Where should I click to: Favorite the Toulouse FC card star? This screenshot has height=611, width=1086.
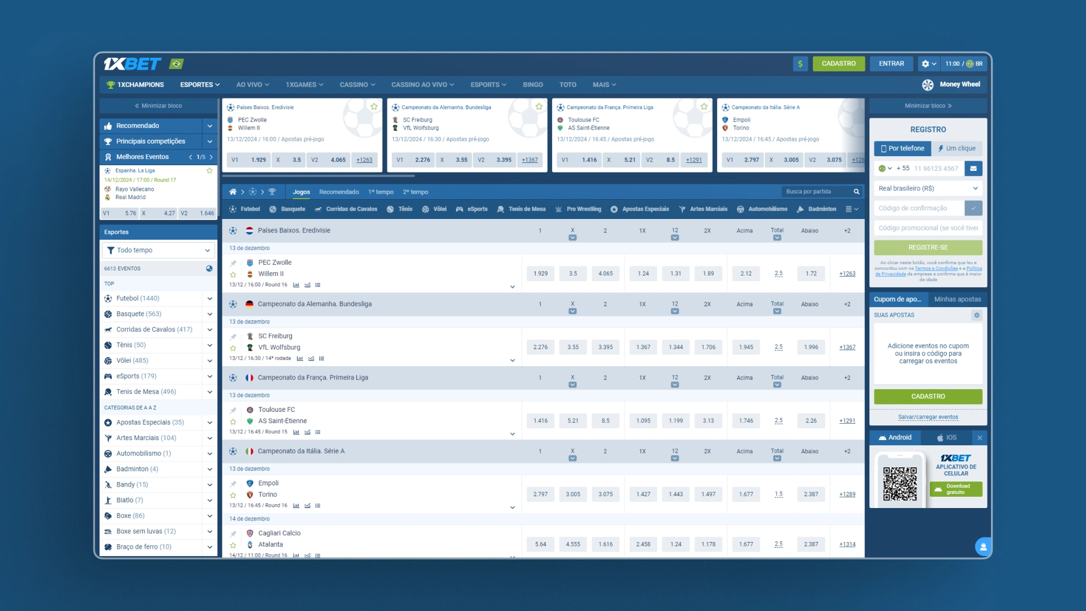(x=704, y=106)
